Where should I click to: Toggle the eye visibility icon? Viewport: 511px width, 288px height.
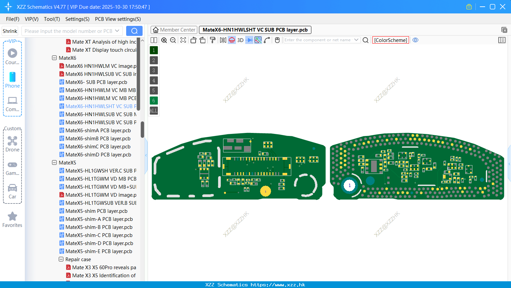click(x=415, y=40)
